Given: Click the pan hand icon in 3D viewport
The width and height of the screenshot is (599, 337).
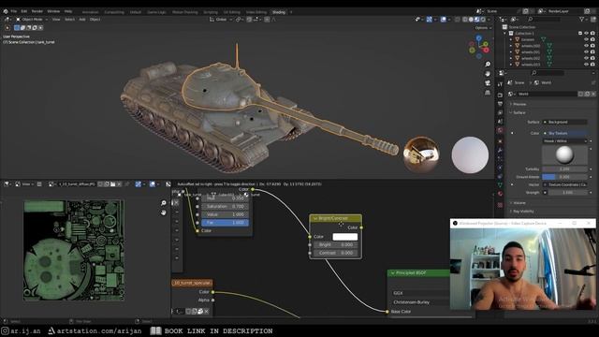Looking at the screenshot, I should point(488,74).
